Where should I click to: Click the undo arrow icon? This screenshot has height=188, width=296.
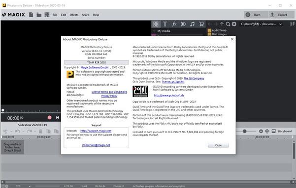(x=17, y=131)
